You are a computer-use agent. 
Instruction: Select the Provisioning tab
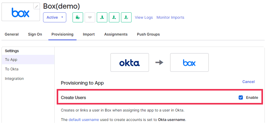point(62,34)
